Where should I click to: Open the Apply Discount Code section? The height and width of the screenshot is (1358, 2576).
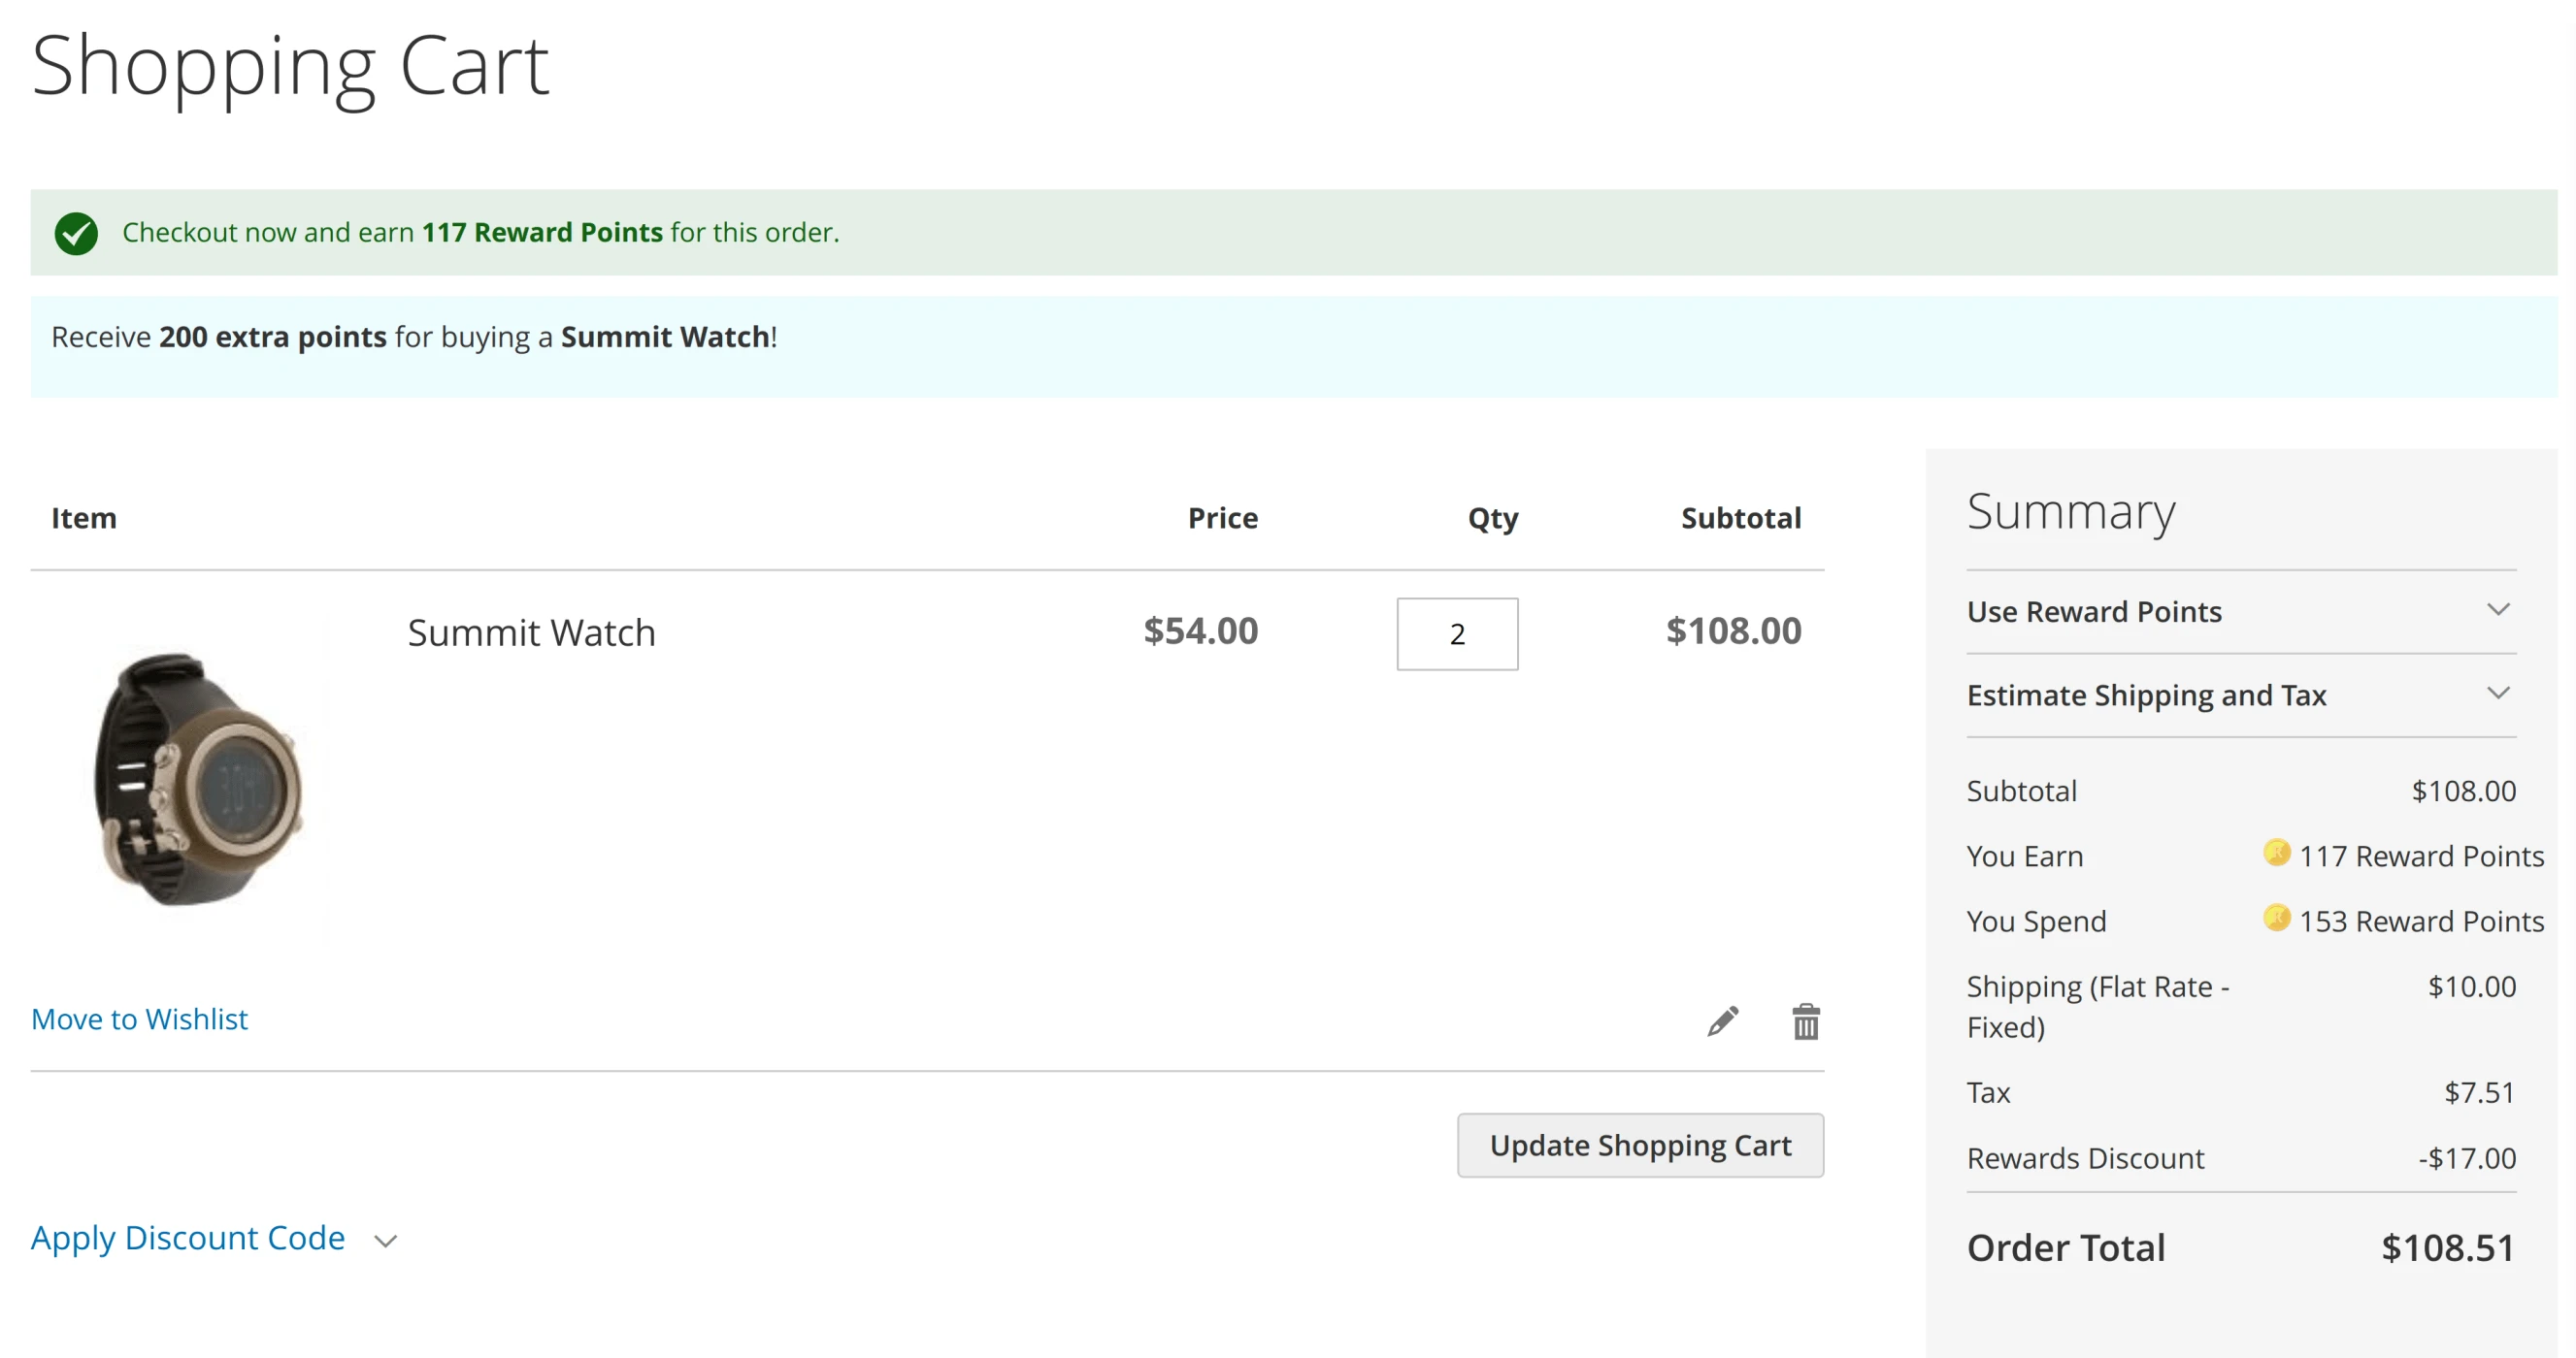[188, 1238]
